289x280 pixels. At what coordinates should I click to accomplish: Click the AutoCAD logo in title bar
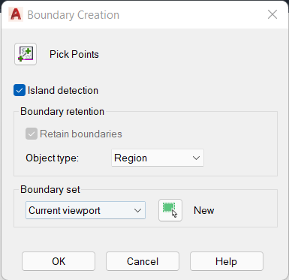(x=16, y=14)
